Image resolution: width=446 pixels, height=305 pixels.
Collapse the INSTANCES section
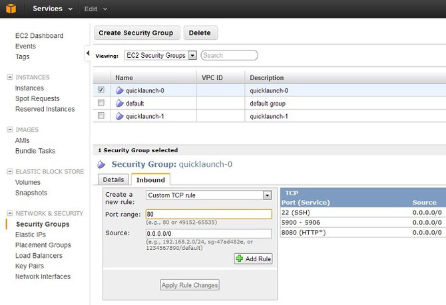click(10, 77)
